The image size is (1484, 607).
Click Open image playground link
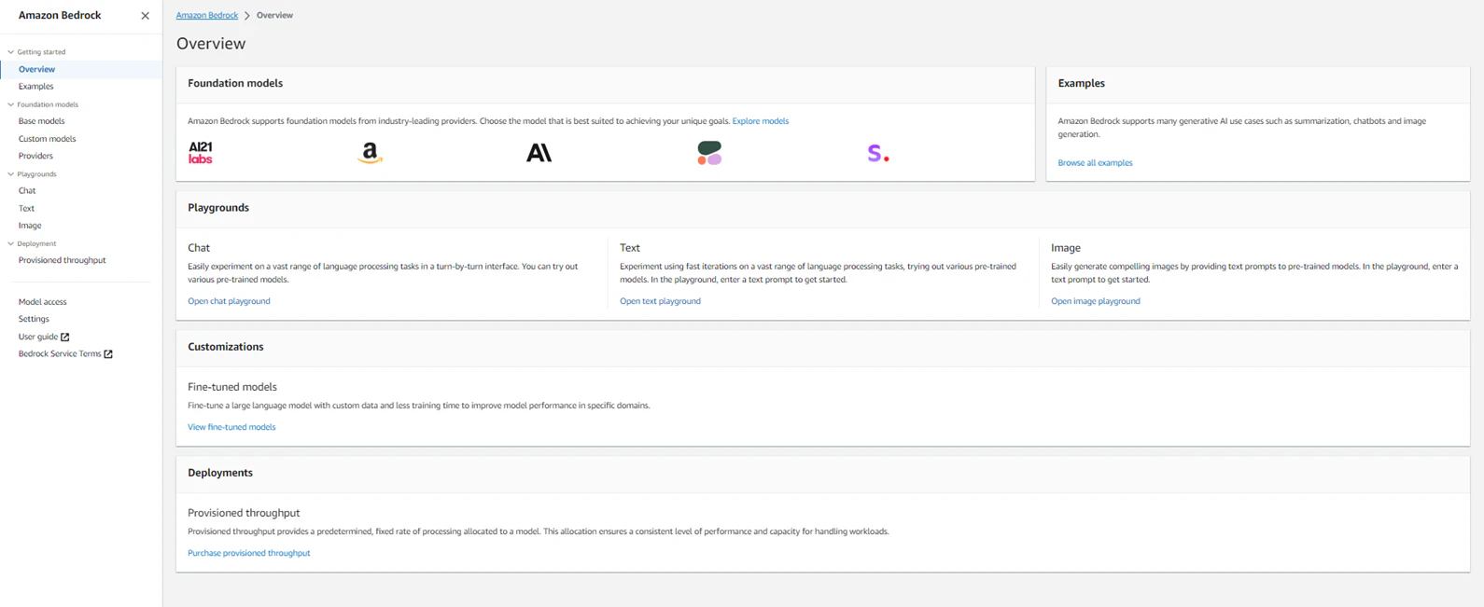[1096, 301]
